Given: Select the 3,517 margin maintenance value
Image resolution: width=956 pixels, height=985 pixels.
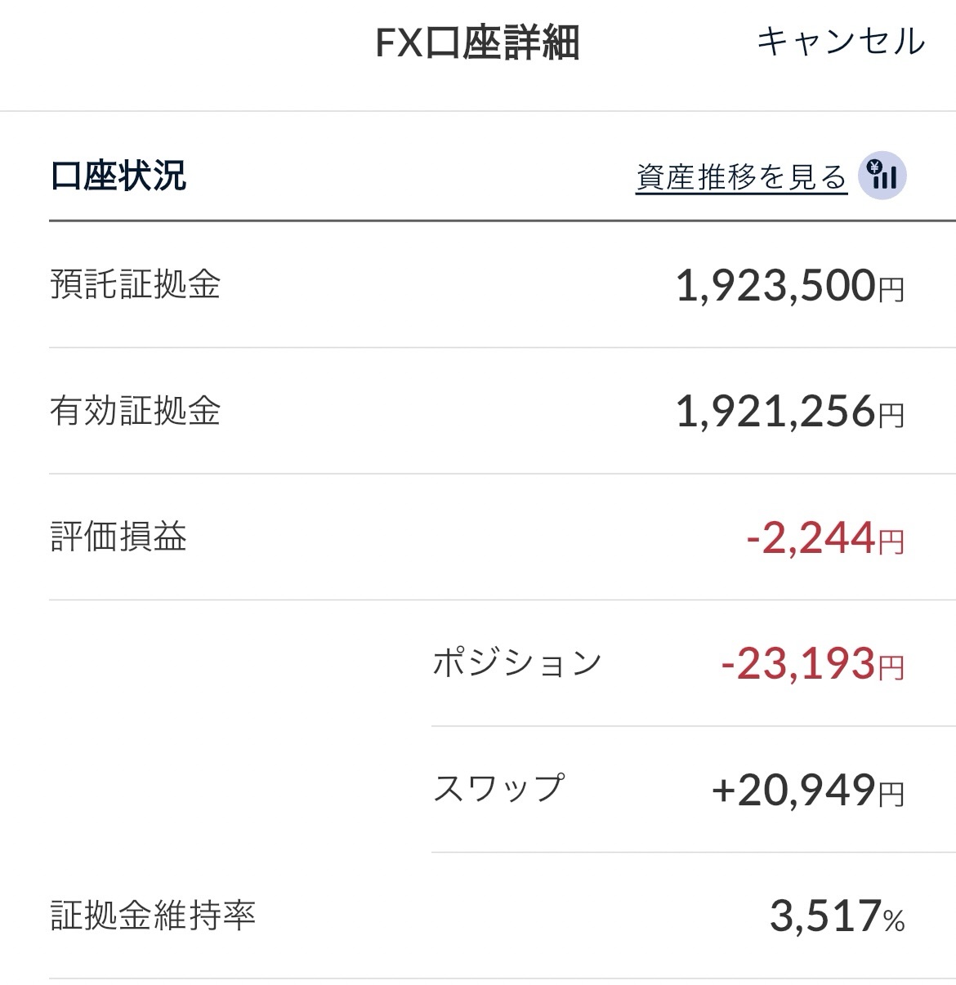Looking at the screenshot, I should click(x=824, y=917).
